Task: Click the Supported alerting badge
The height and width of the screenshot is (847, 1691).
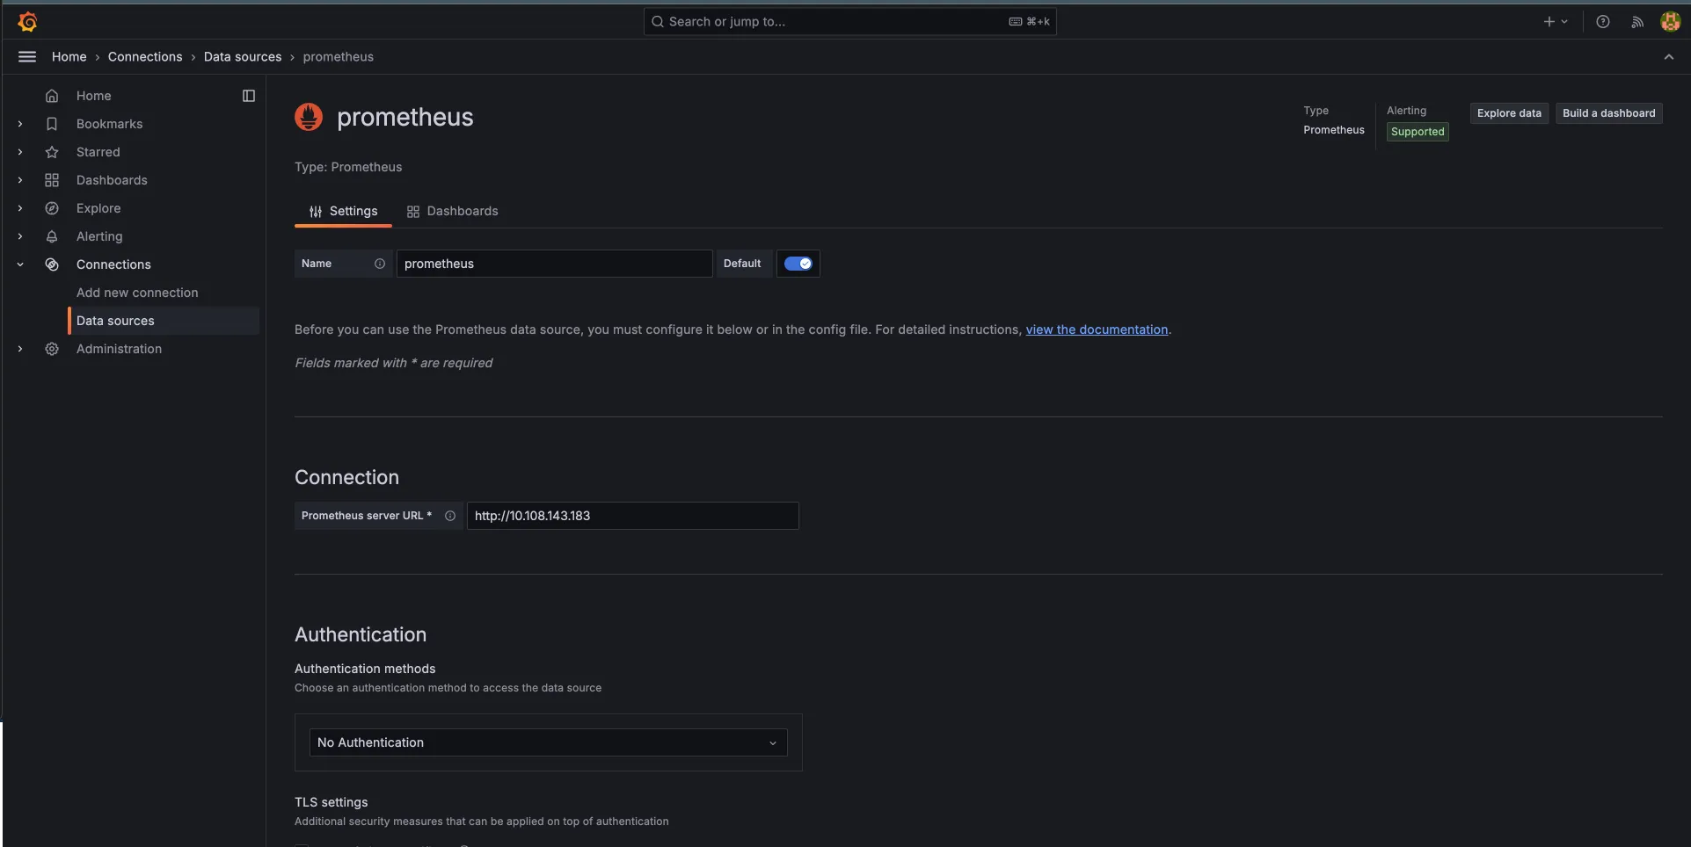Action: (x=1418, y=132)
